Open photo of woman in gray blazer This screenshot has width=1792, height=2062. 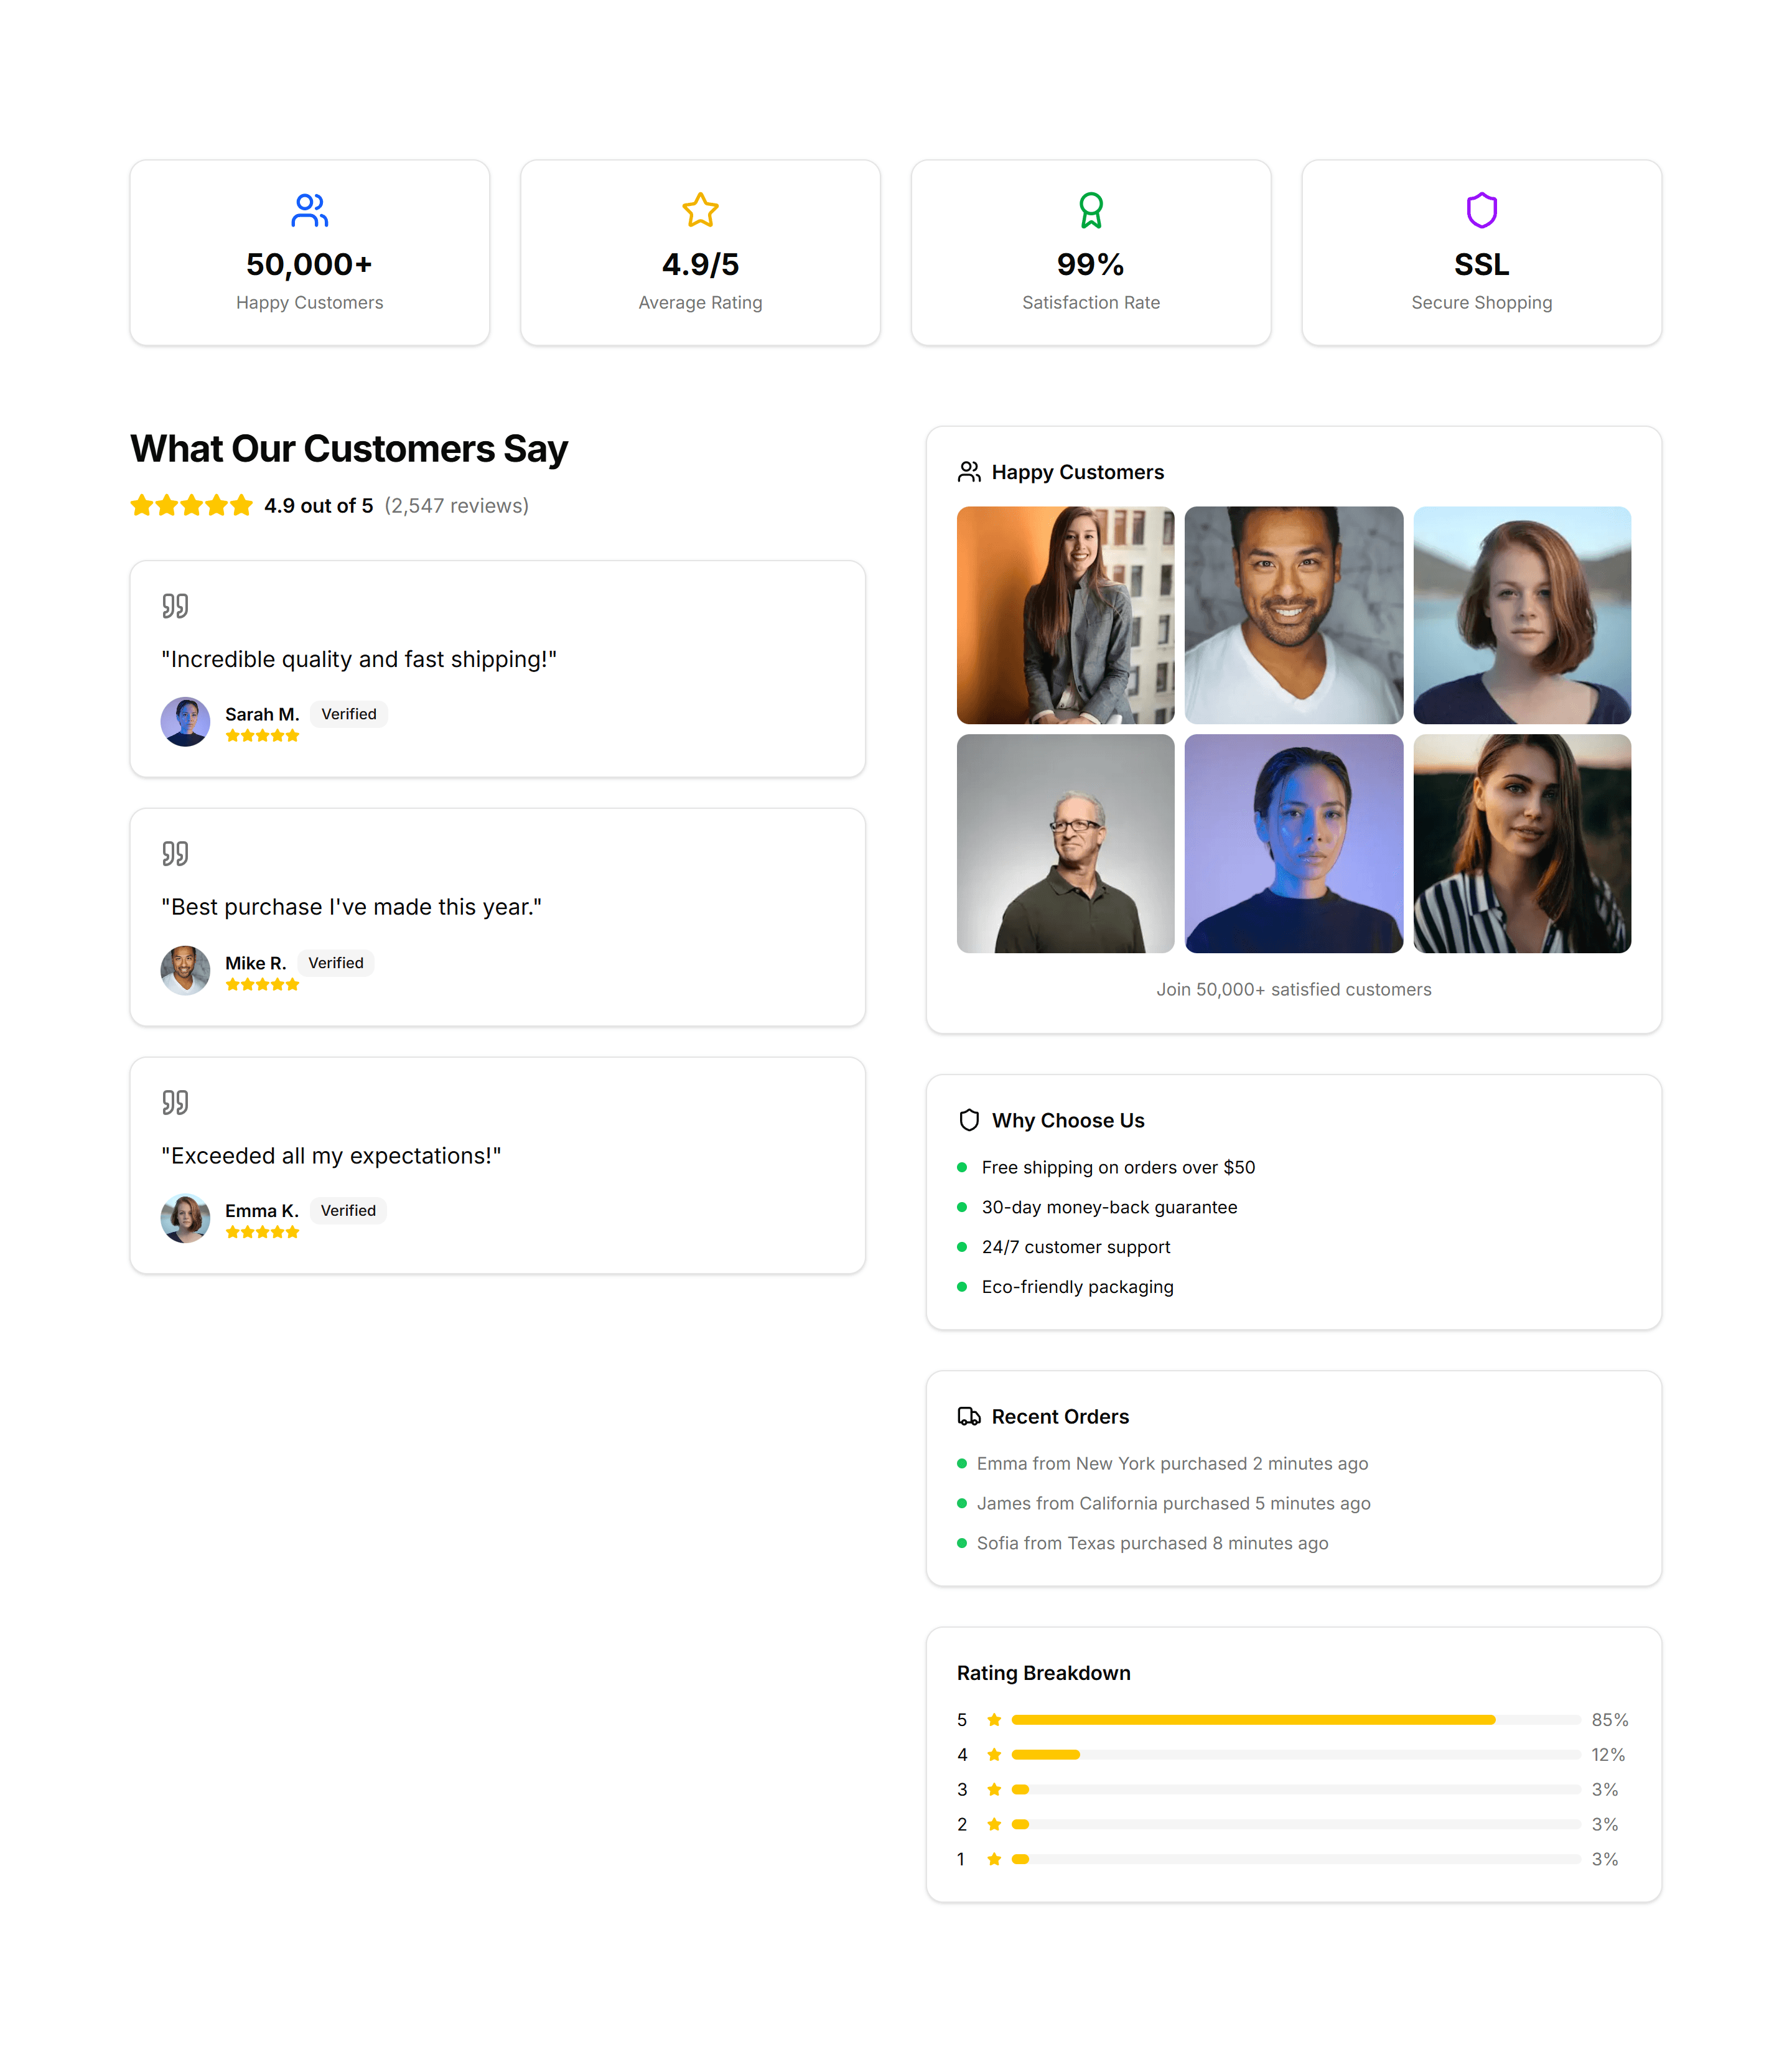coord(1065,615)
